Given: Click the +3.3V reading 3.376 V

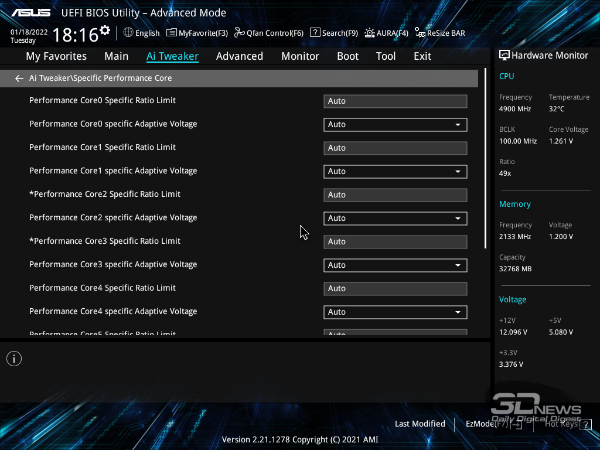Looking at the screenshot, I should (511, 364).
